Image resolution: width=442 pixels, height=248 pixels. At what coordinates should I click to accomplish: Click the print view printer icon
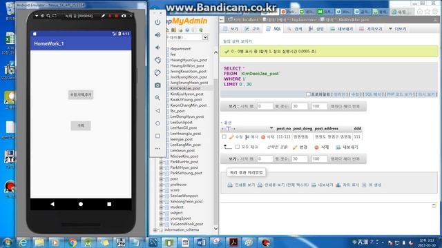(x=230, y=185)
